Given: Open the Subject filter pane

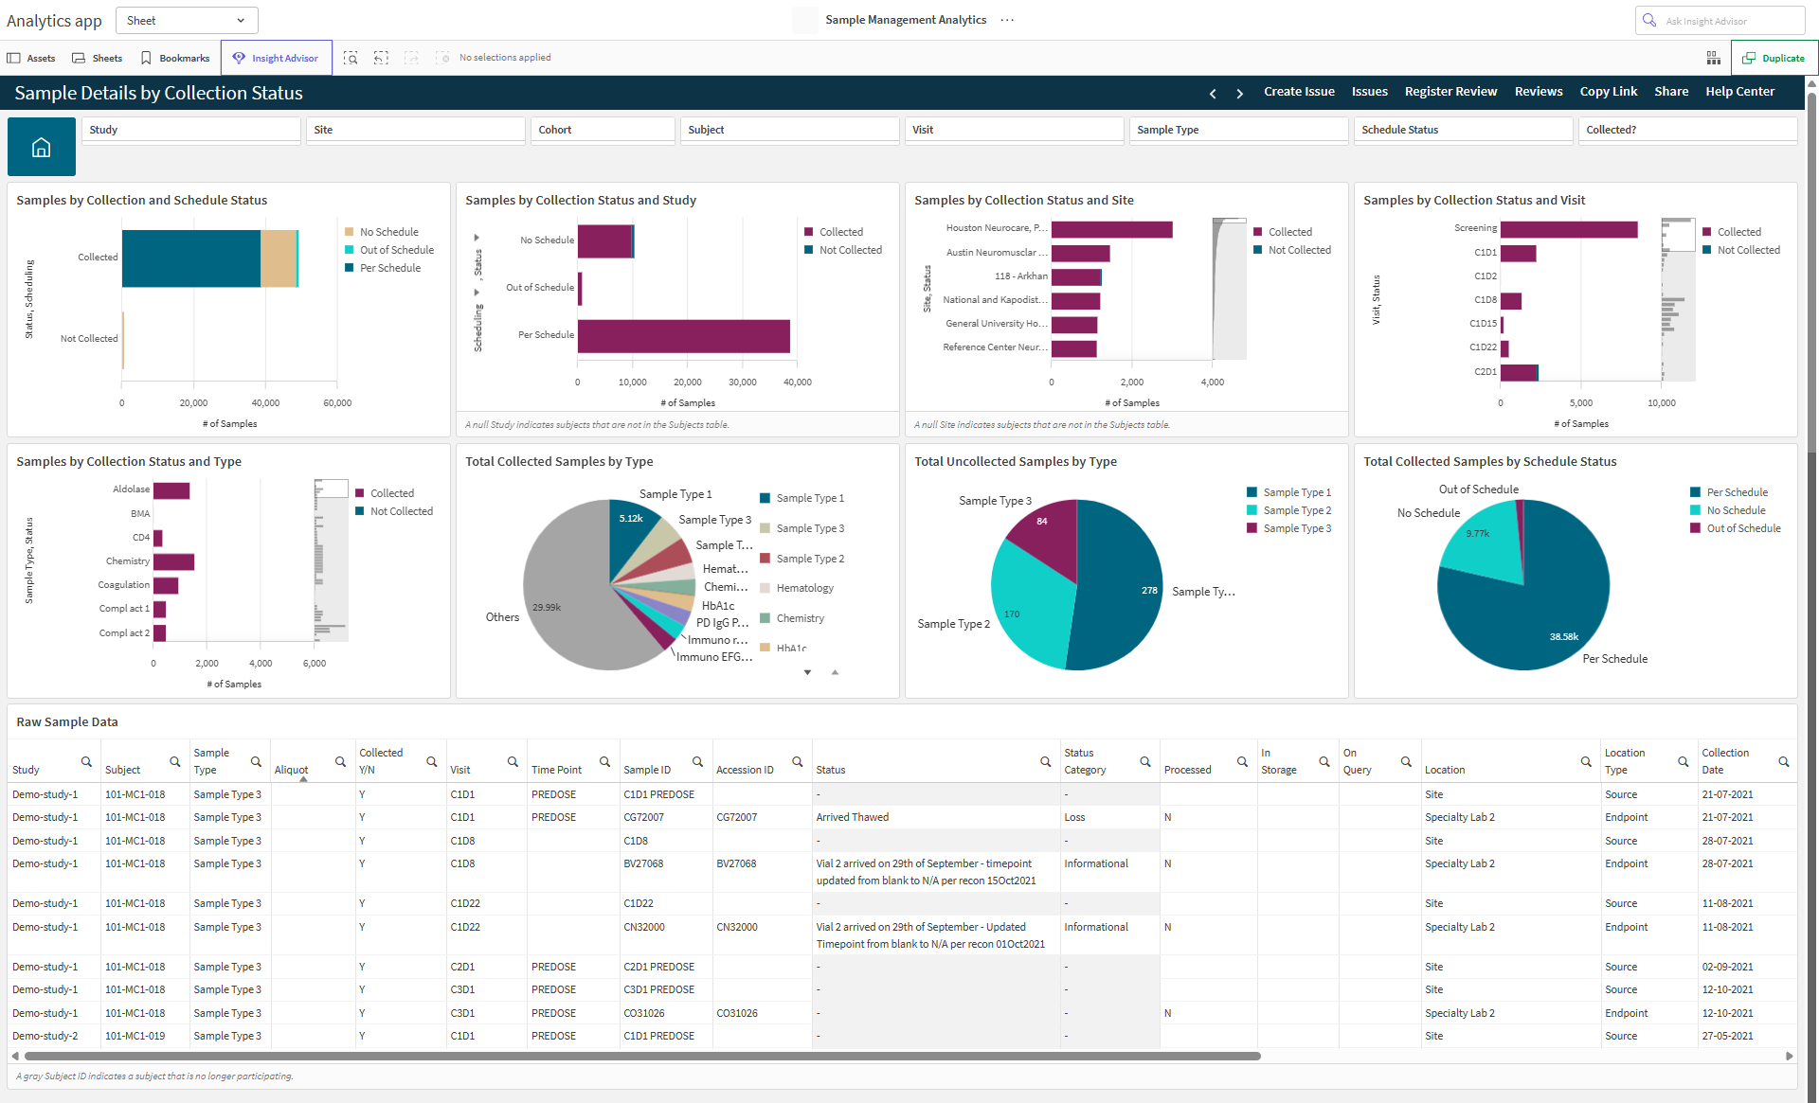Looking at the screenshot, I should 790,130.
